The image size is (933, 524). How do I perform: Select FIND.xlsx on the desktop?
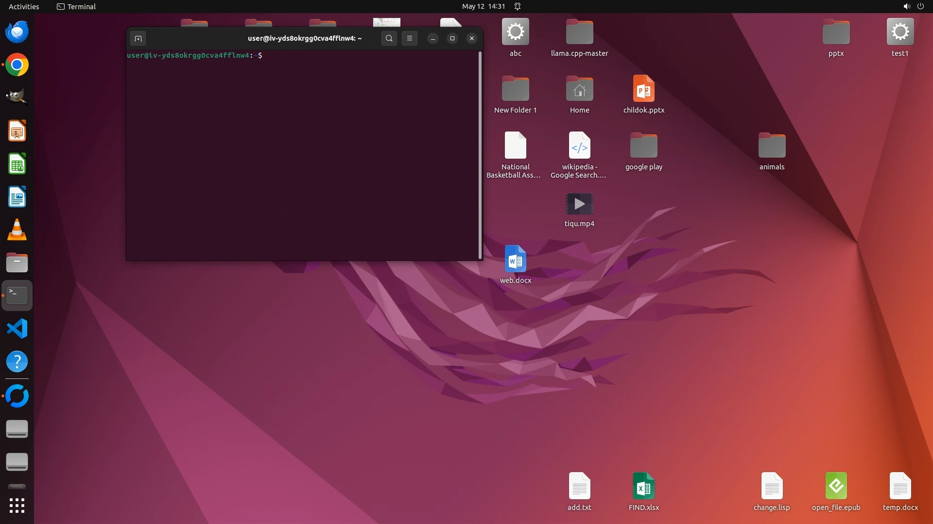pyautogui.click(x=643, y=486)
